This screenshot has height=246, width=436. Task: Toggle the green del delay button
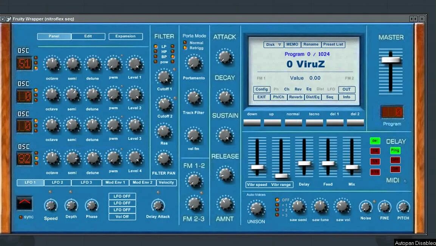point(375,141)
